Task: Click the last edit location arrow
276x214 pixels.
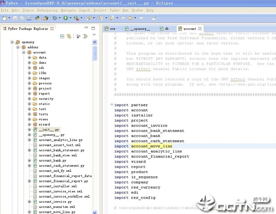Action: pyautogui.click(x=123, y=18)
